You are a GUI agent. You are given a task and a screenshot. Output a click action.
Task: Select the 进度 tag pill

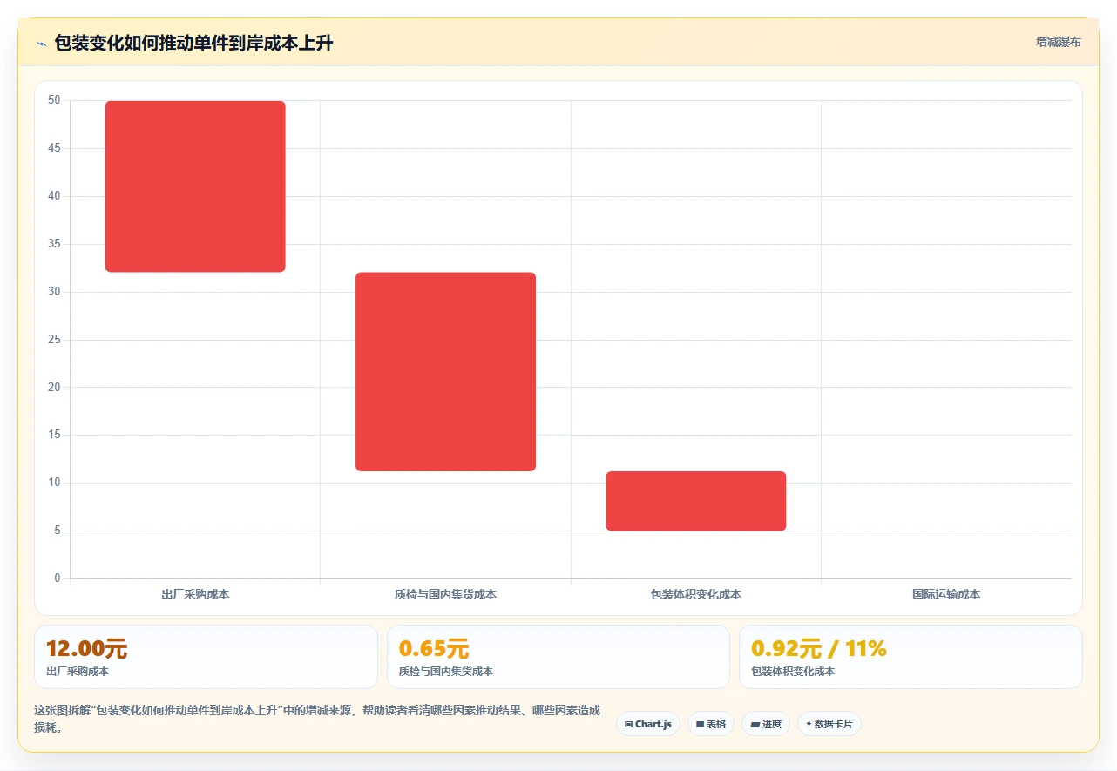766,724
